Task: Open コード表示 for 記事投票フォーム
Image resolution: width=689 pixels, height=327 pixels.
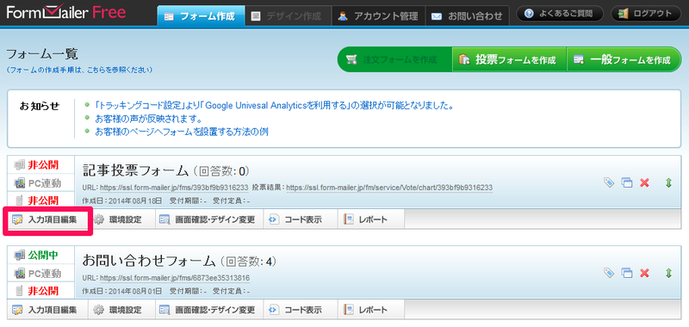Action: [301, 219]
